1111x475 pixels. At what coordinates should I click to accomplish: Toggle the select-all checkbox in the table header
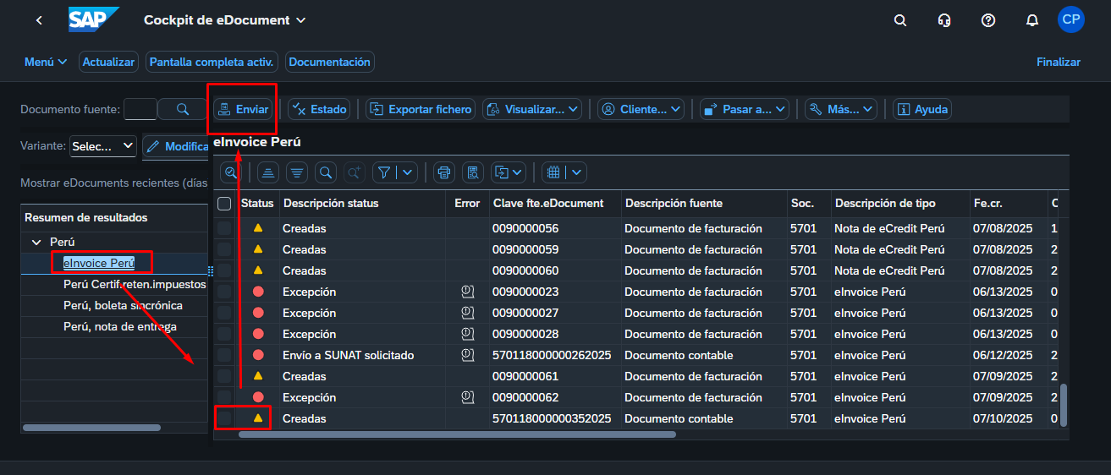point(224,204)
